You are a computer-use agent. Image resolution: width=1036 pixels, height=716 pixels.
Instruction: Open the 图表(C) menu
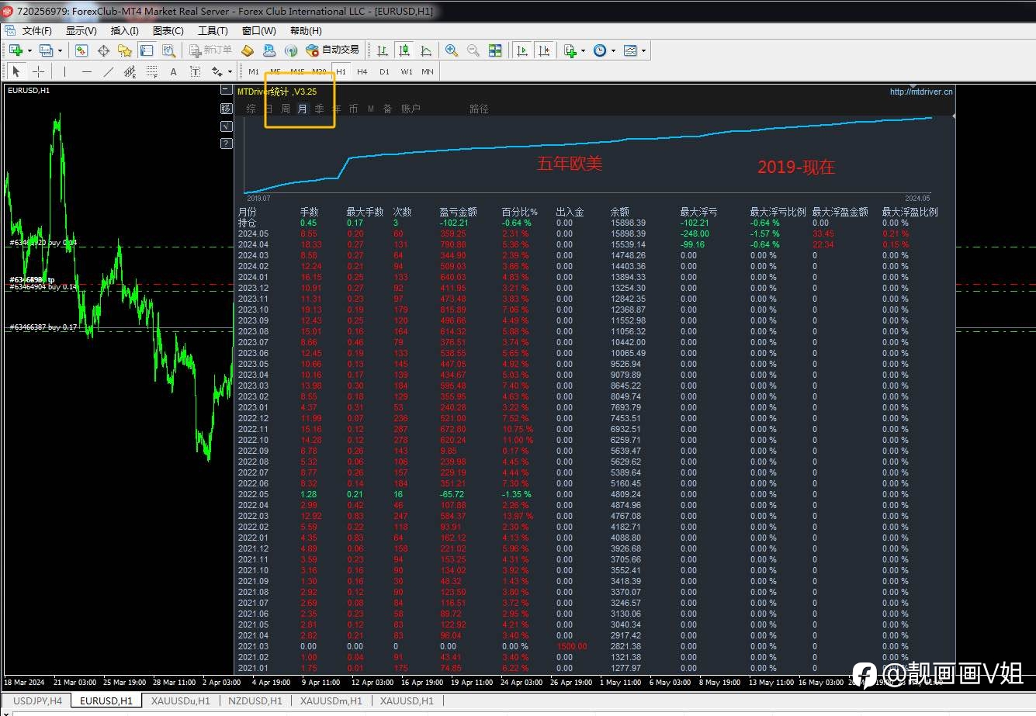coord(168,31)
